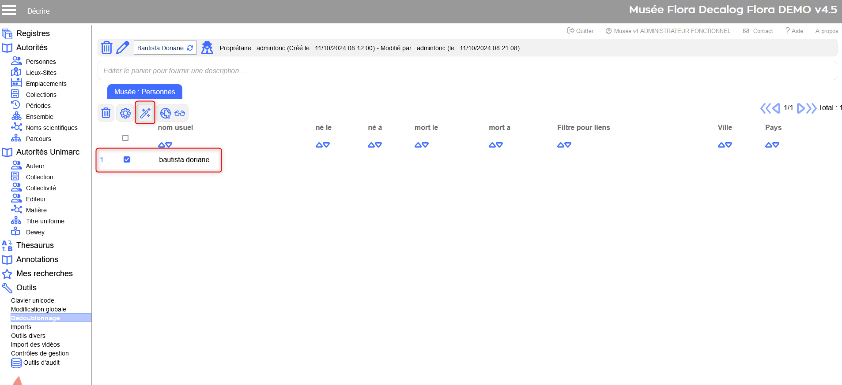Expand the Thesaurus sidebar section
Screen dimensions: 842x385
(35, 245)
